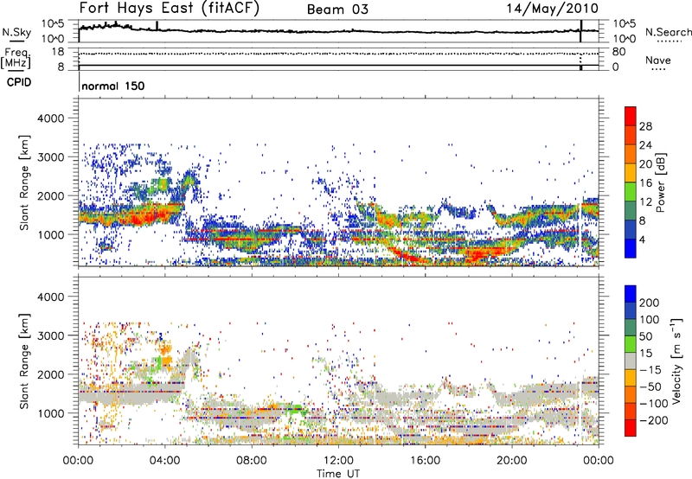Image resolution: width=692 pixels, height=479 pixels.
Task: Click the '12:00' time tick label
Action: (338, 461)
